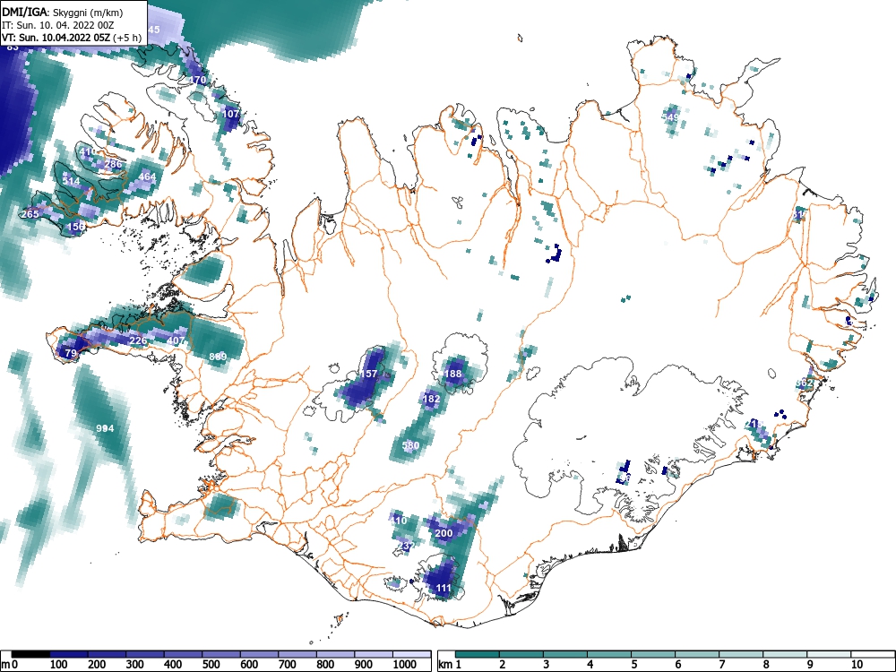Image resolution: width=896 pixels, height=672 pixels.
Task: Click the '10' tick label in the km legend
Action: click(857, 665)
